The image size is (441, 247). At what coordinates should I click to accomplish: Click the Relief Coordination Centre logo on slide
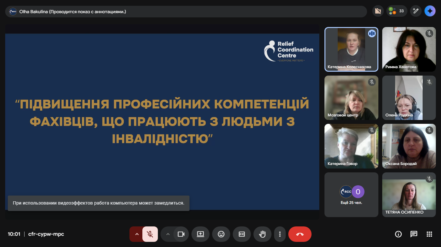289,51
